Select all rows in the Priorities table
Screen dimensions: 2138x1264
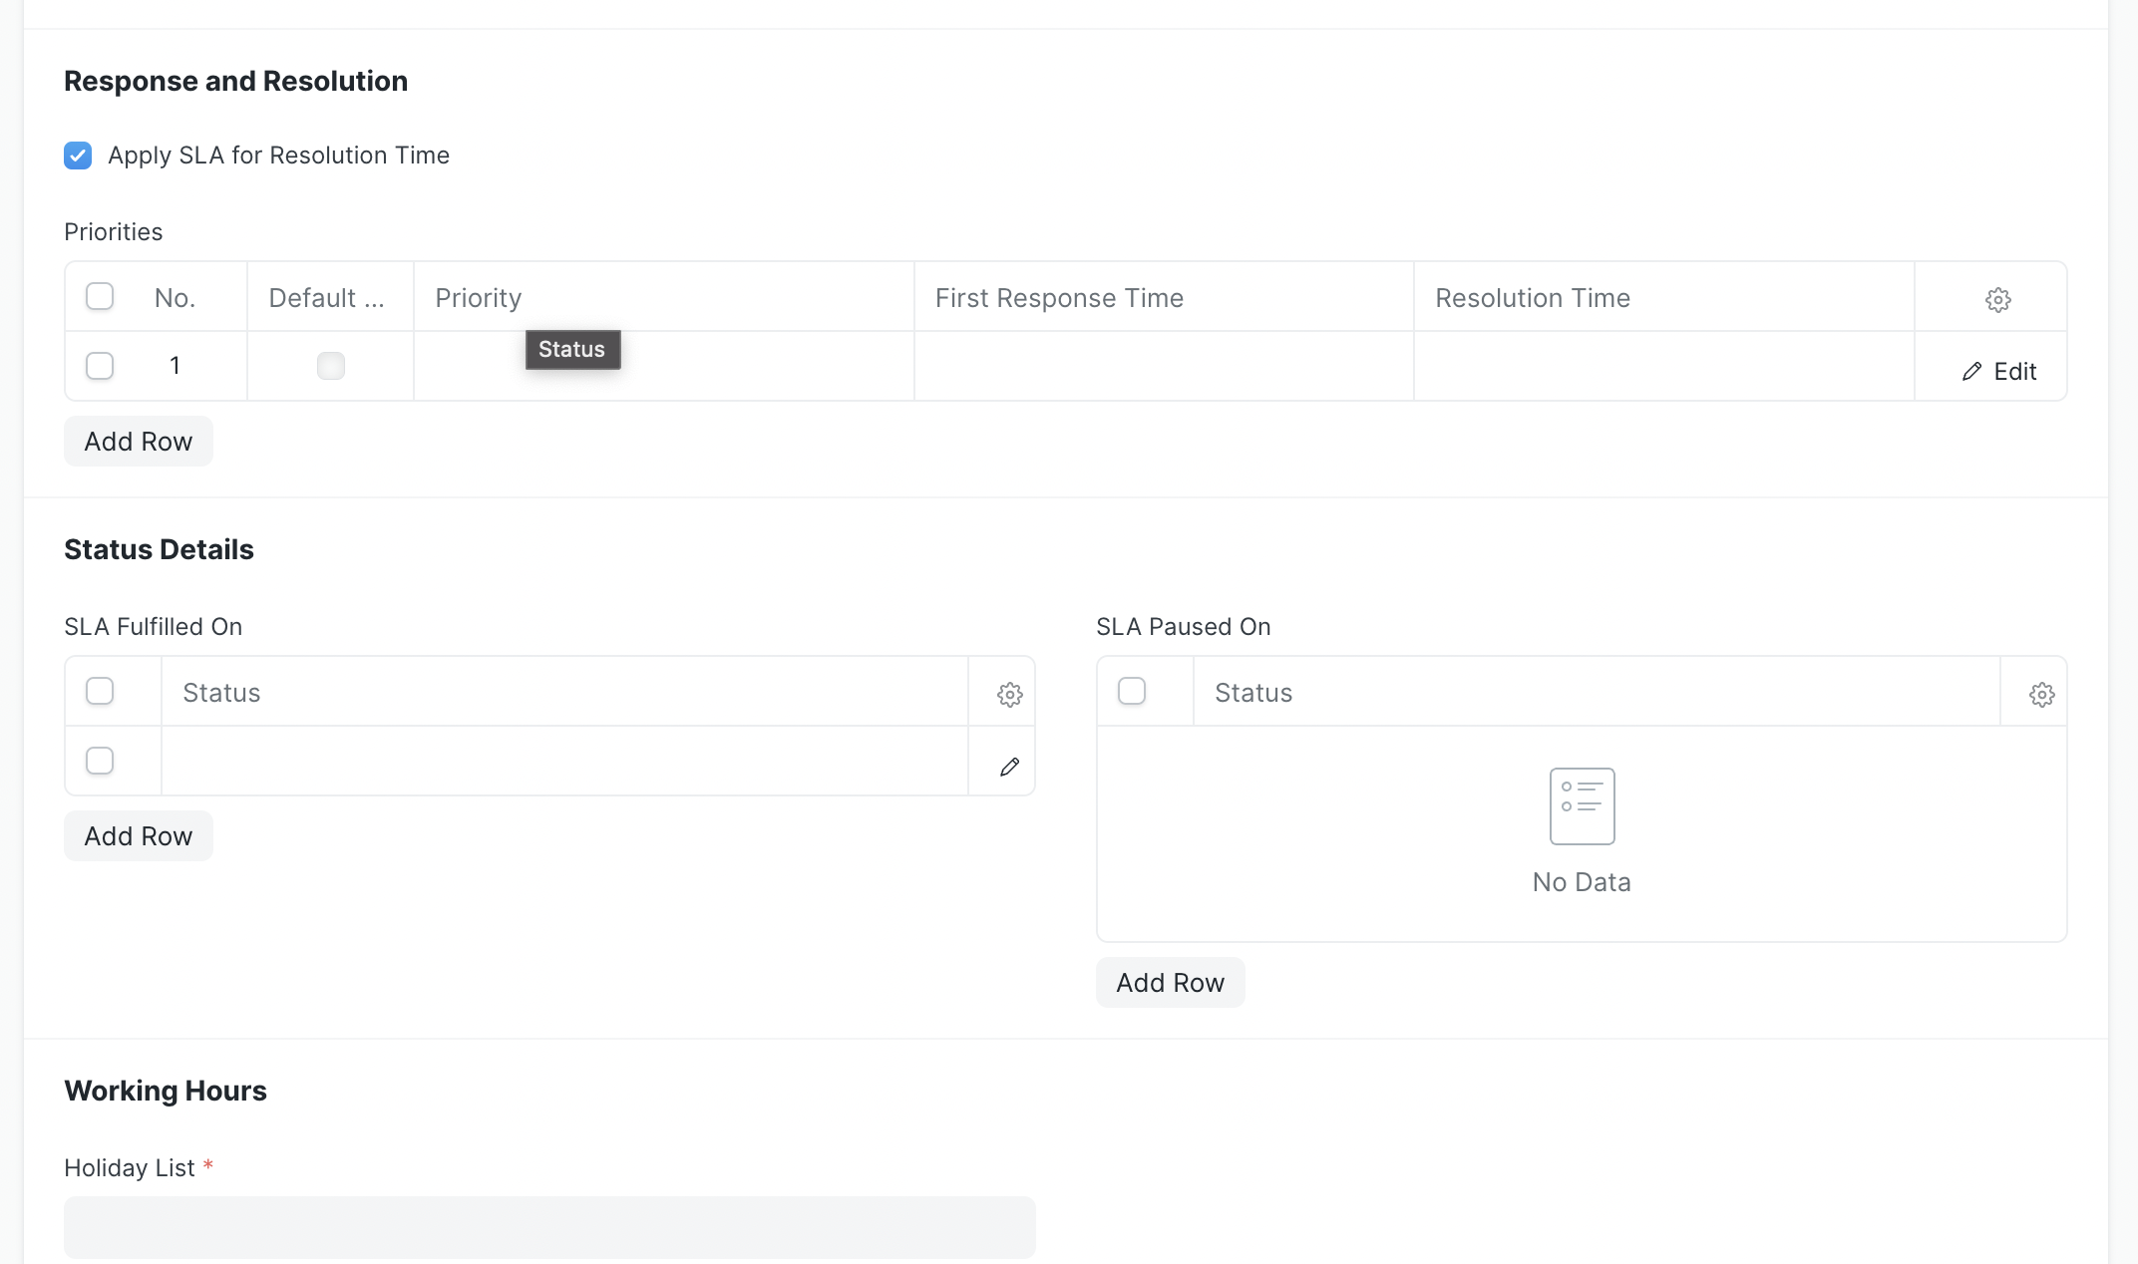point(99,296)
